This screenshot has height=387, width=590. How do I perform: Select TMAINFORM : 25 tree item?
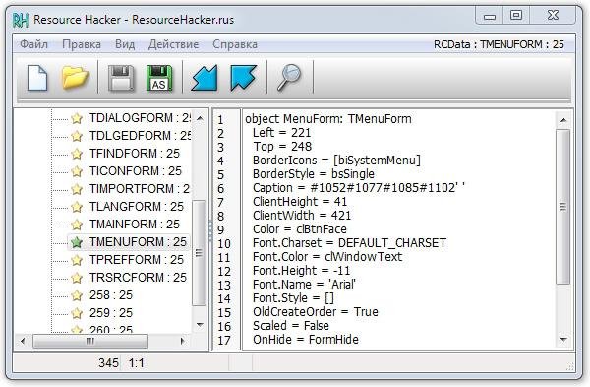(135, 225)
